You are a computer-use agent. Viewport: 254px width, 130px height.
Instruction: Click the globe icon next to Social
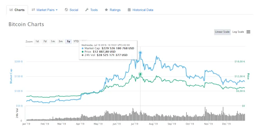point(66,10)
